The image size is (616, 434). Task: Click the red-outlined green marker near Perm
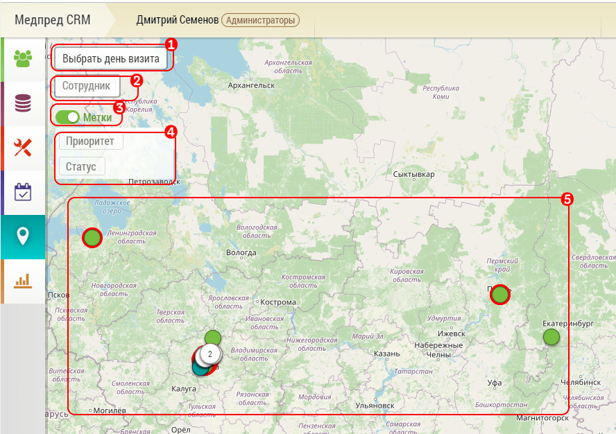click(x=499, y=295)
